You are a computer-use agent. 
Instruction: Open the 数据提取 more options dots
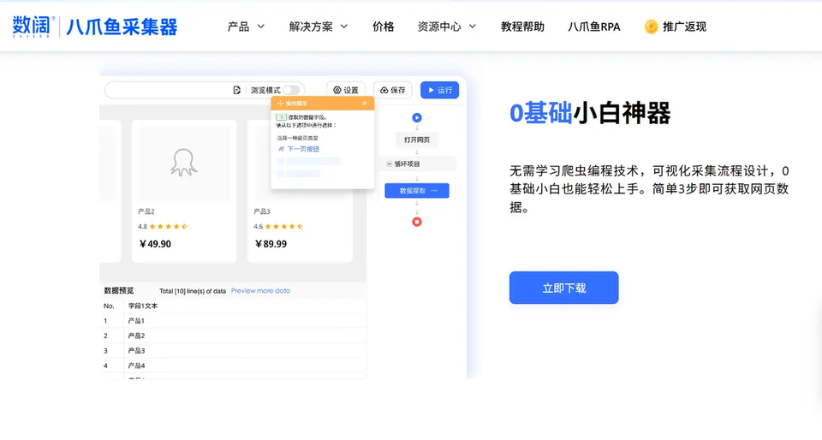[x=434, y=191]
